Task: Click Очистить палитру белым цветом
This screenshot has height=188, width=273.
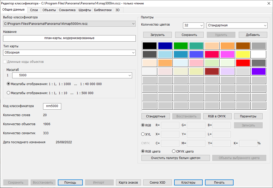Action: [x=175, y=158]
